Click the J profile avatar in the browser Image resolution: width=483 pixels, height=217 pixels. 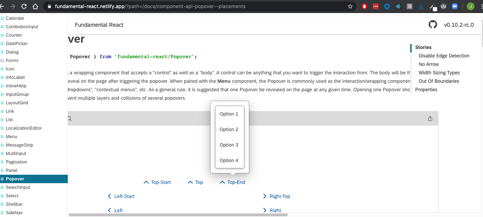click(x=470, y=6)
